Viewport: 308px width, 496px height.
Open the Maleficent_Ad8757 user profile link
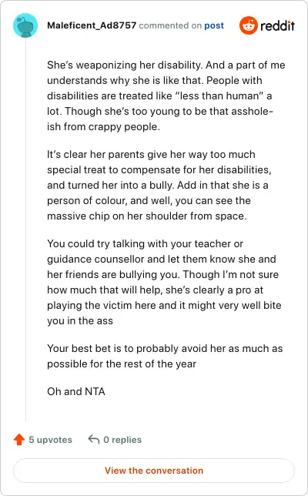pos(92,25)
